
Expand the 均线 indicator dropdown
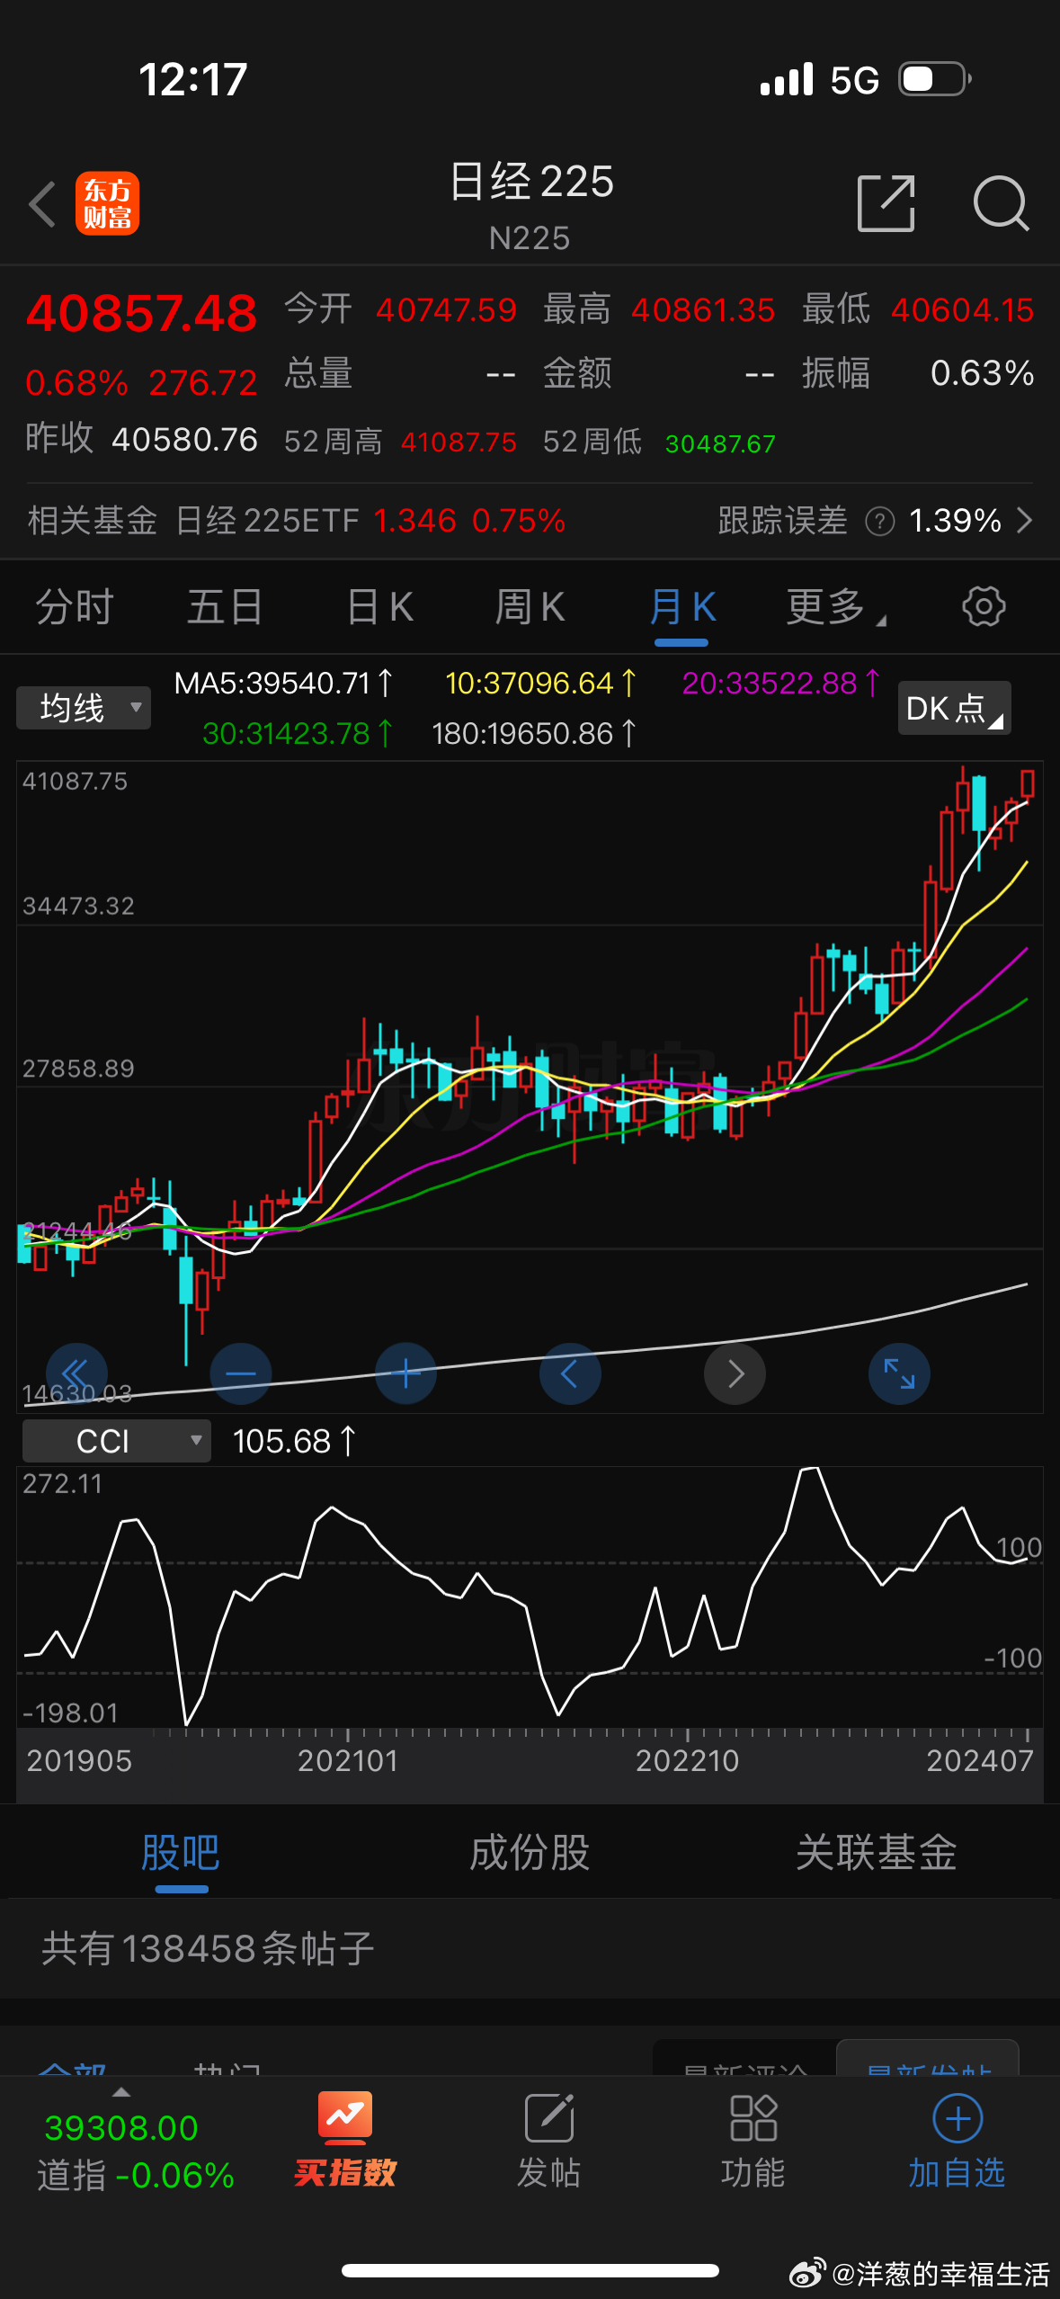(x=84, y=708)
